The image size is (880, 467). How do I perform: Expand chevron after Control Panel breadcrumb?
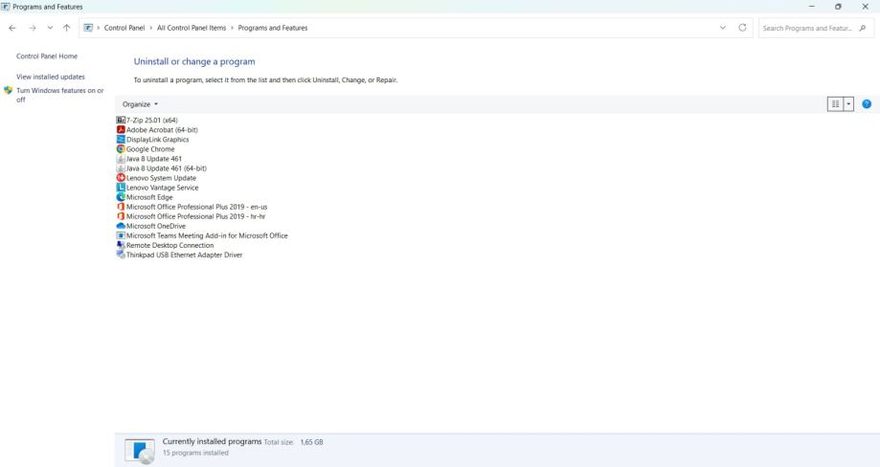[151, 28]
